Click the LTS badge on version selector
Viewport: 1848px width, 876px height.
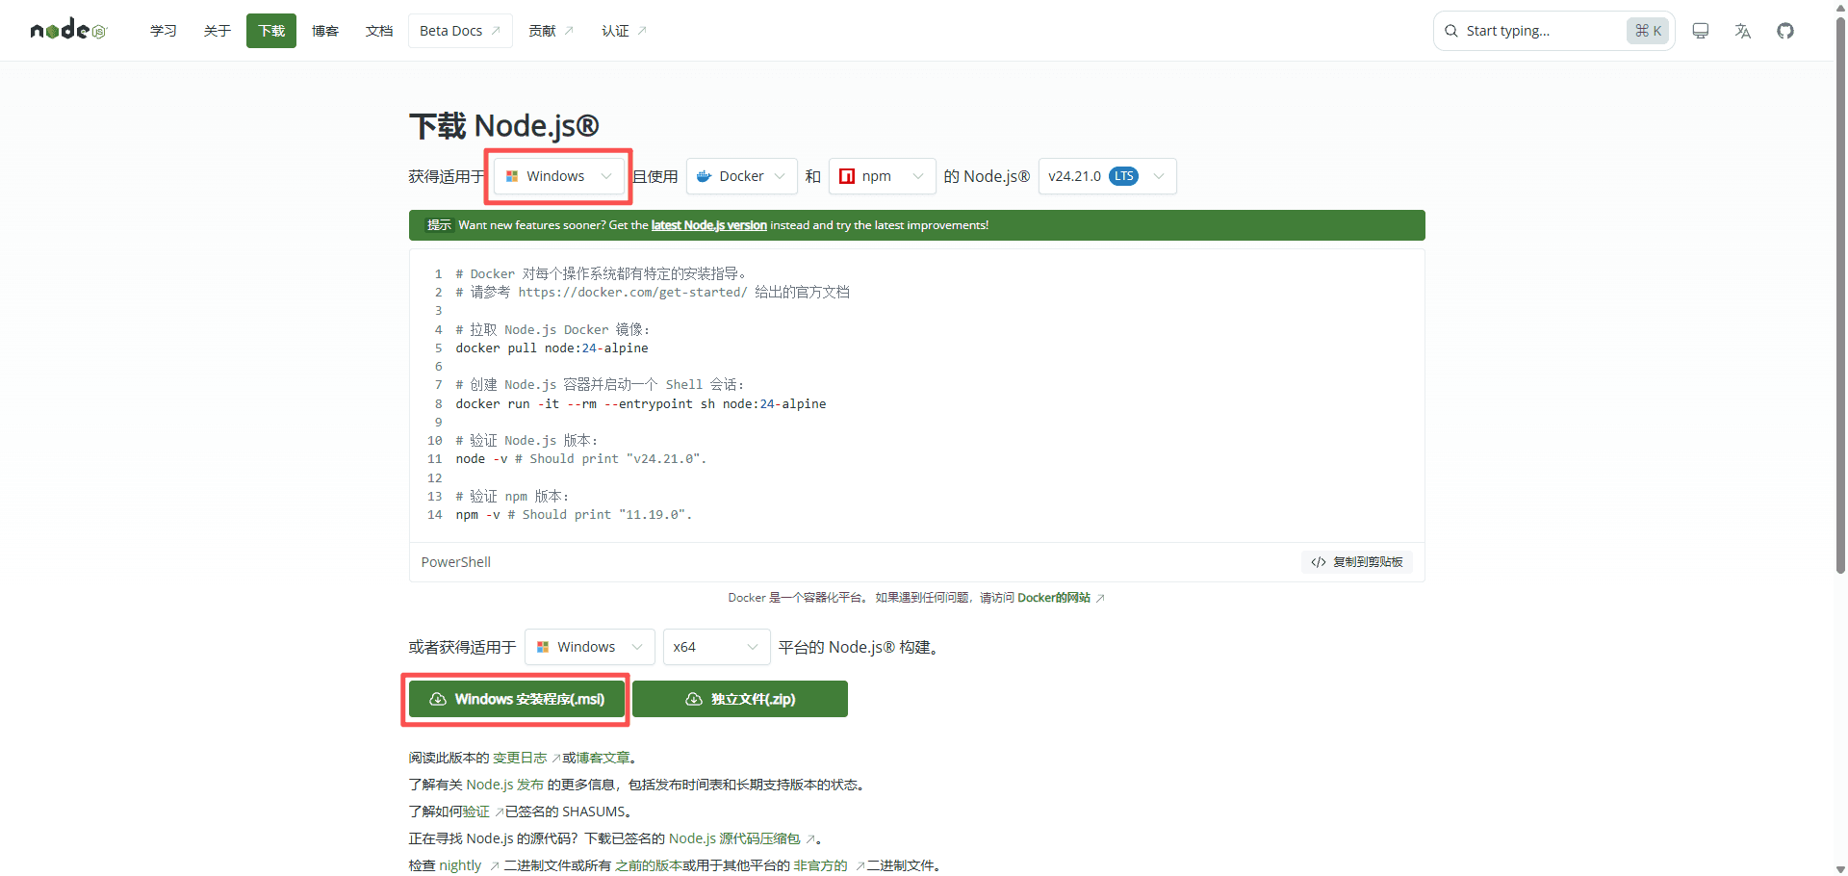point(1123,176)
